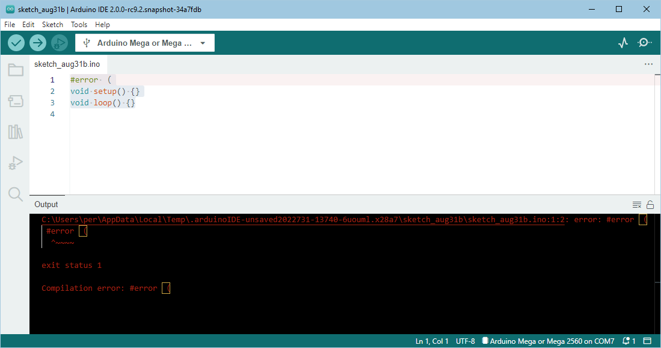The height and width of the screenshot is (348, 661).
Task: Click 'Compilation error: #error' output line
Action: point(106,288)
